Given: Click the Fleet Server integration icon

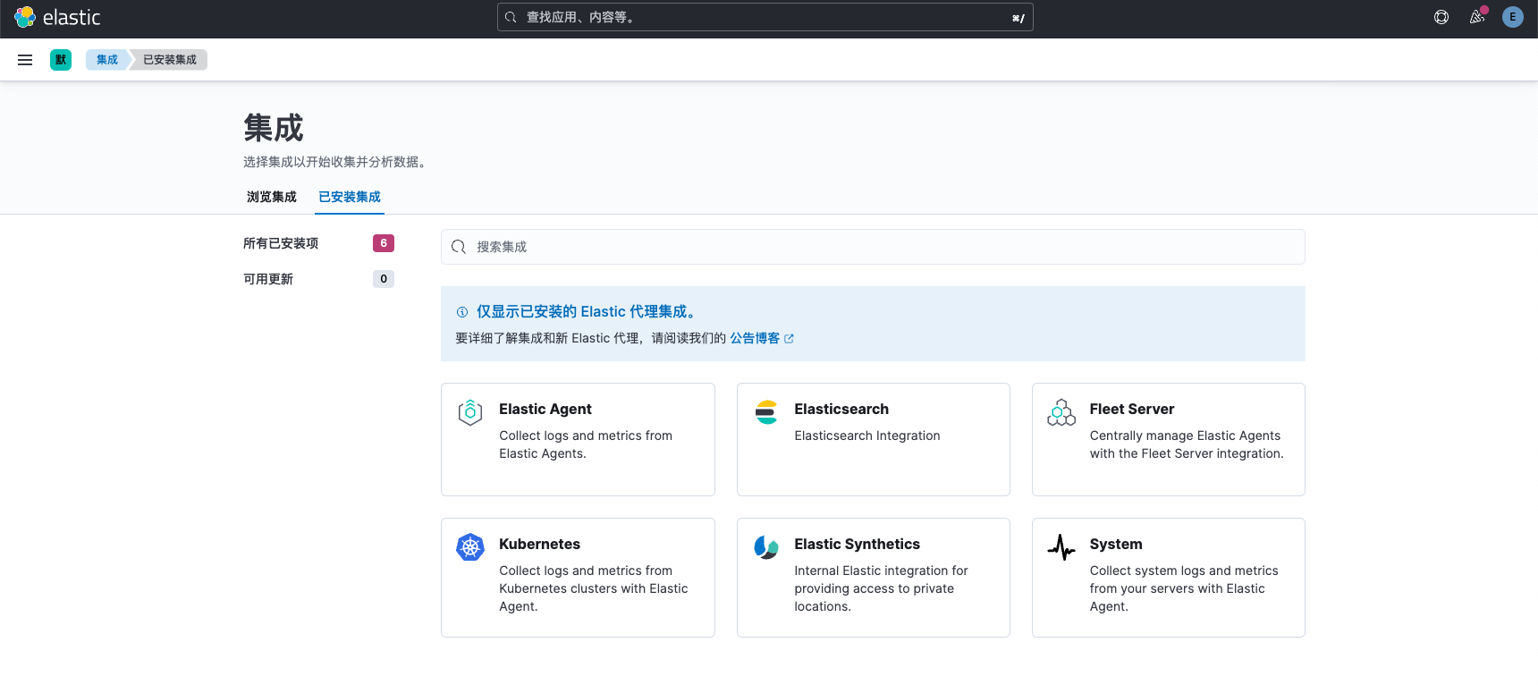Looking at the screenshot, I should pyautogui.click(x=1061, y=412).
